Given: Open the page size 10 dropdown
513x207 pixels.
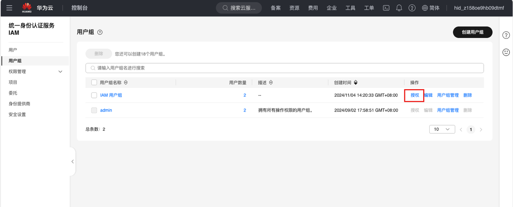Looking at the screenshot, I should 442,129.
